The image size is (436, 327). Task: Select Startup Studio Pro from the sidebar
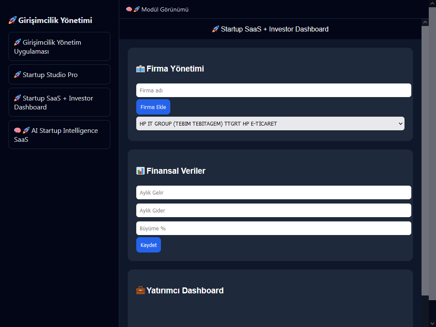point(59,75)
